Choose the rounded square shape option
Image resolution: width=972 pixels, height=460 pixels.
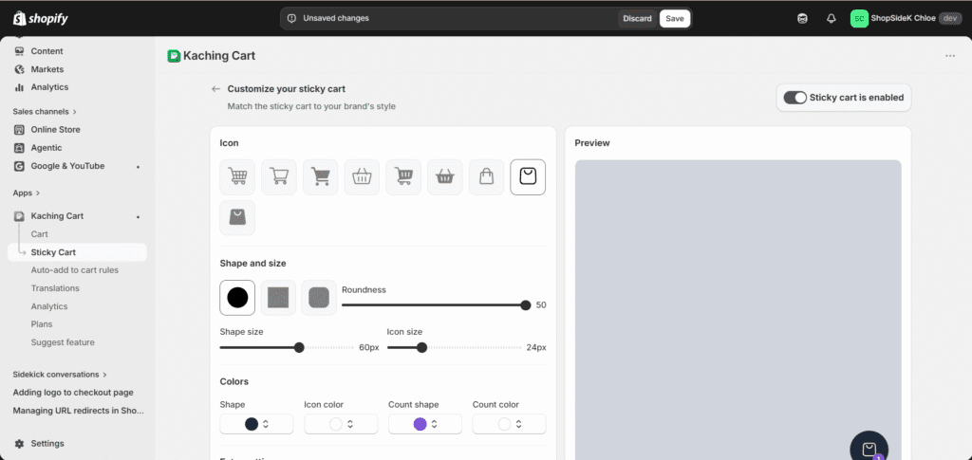coord(319,298)
